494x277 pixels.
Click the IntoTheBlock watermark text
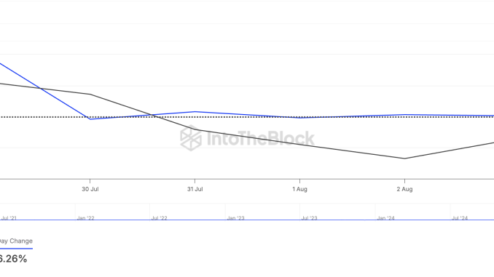coord(261,139)
